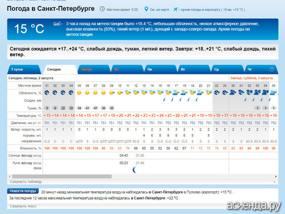Click the 'Давление, мм рт. ст.' row label
Image resolution: width=285 pixels, height=214 pixels.
click(x=26, y=123)
